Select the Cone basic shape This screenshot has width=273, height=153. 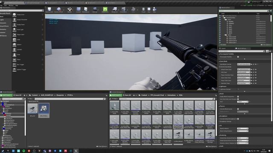click(28, 55)
